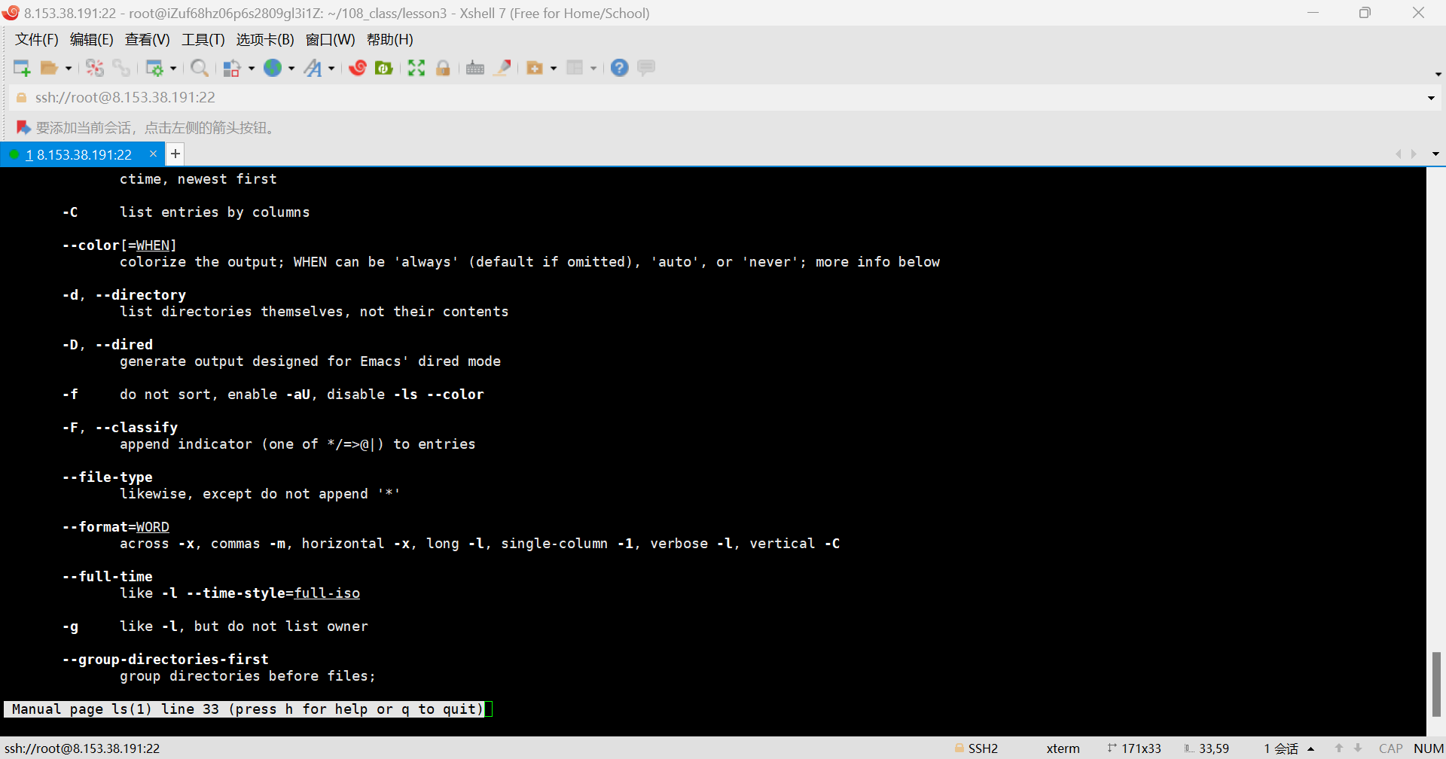The width and height of the screenshot is (1446, 759).
Task: Close the 8.153.38.191:22 tab
Action: (x=154, y=154)
